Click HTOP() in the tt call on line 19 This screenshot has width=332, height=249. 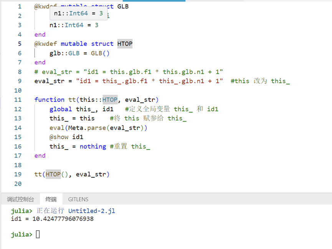[57, 174]
